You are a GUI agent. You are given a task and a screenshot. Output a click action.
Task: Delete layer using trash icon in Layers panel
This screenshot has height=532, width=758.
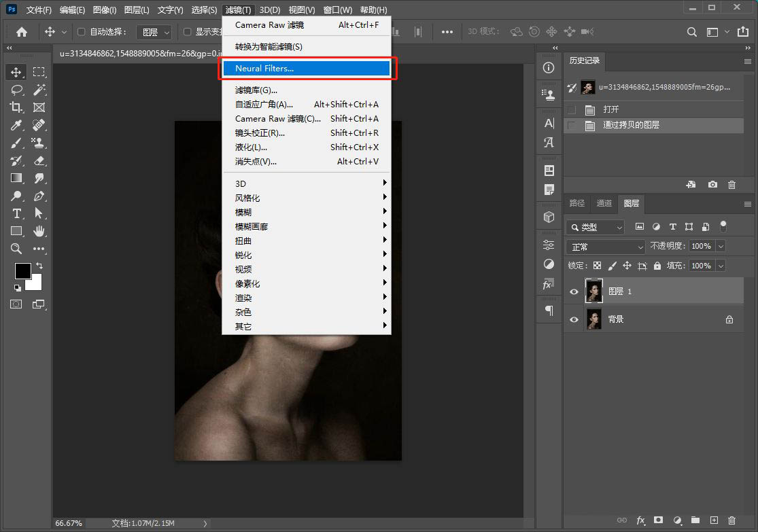(x=731, y=520)
